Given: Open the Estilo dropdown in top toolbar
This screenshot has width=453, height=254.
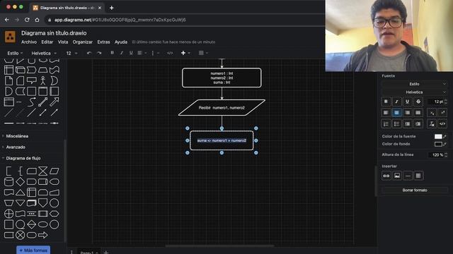Looking at the screenshot, I should click(15, 54).
